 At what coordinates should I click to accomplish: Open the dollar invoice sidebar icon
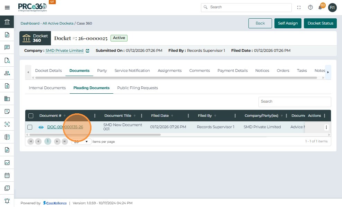7,86
